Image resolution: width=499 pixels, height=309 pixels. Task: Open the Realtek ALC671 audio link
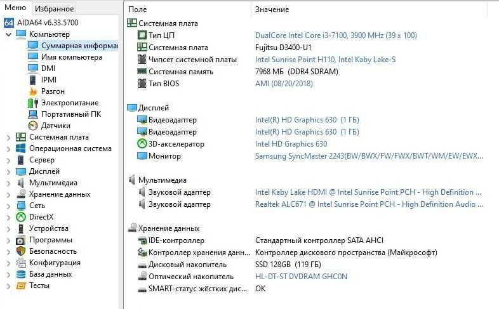(x=369, y=204)
